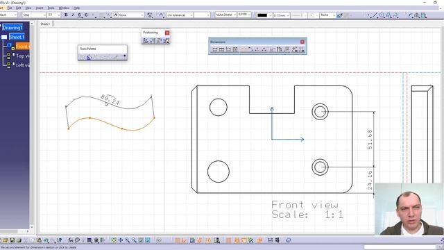
Task: Open the font size dropdown
Action: (54, 15)
